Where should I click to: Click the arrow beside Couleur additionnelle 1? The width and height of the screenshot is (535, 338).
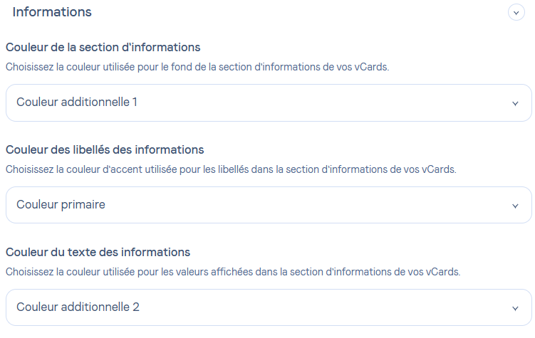515,103
